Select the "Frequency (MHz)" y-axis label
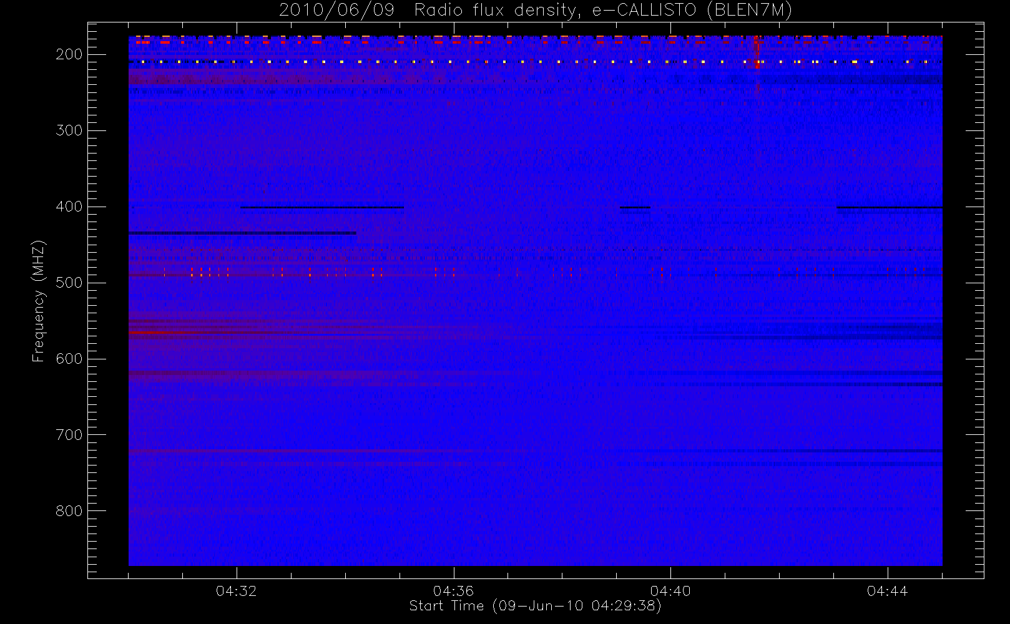The image size is (1010, 624). [39, 301]
